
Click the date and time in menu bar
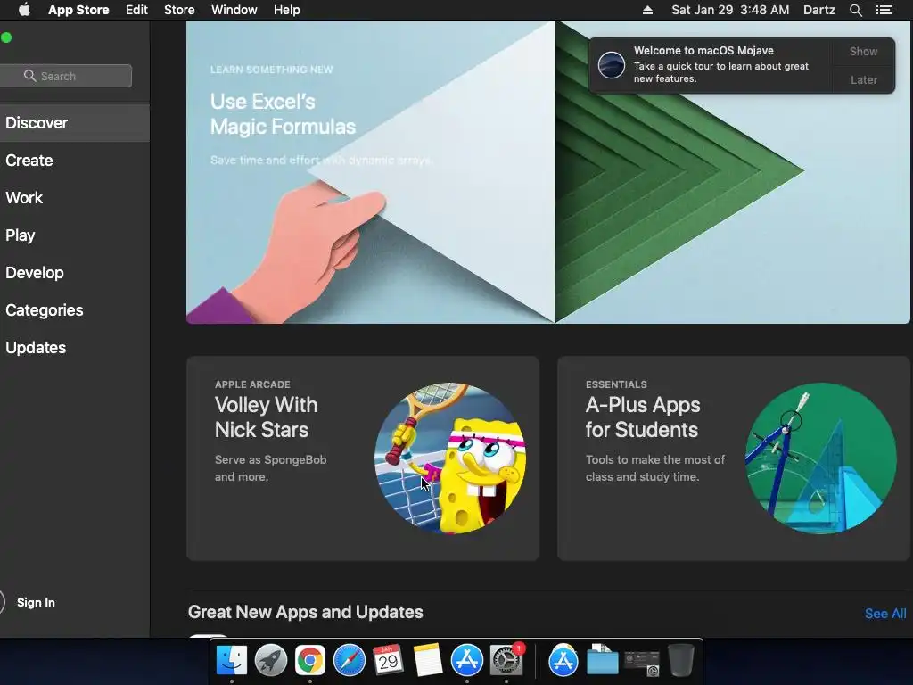(730, 10)
